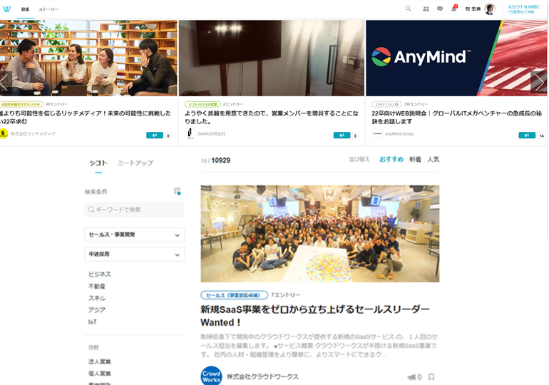The height and width of the screenshot is (385, 549).
Task: Click megaphone support button on BAMV card
Action: click(342, 135)
